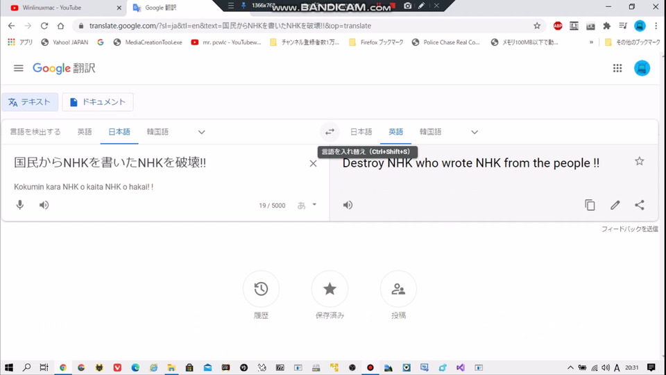The width and height of the screenshot is (666, 375).
Task: Bookmark this page with star icon
Action: 537,26
